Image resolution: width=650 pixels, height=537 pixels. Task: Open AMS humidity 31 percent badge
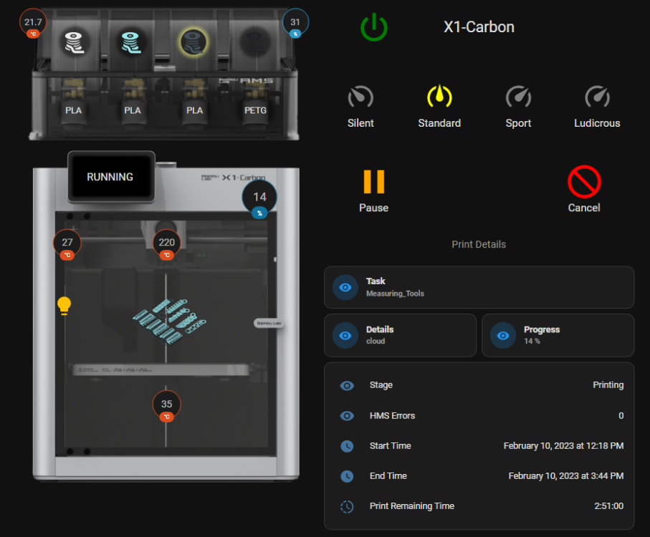[295, 23]
